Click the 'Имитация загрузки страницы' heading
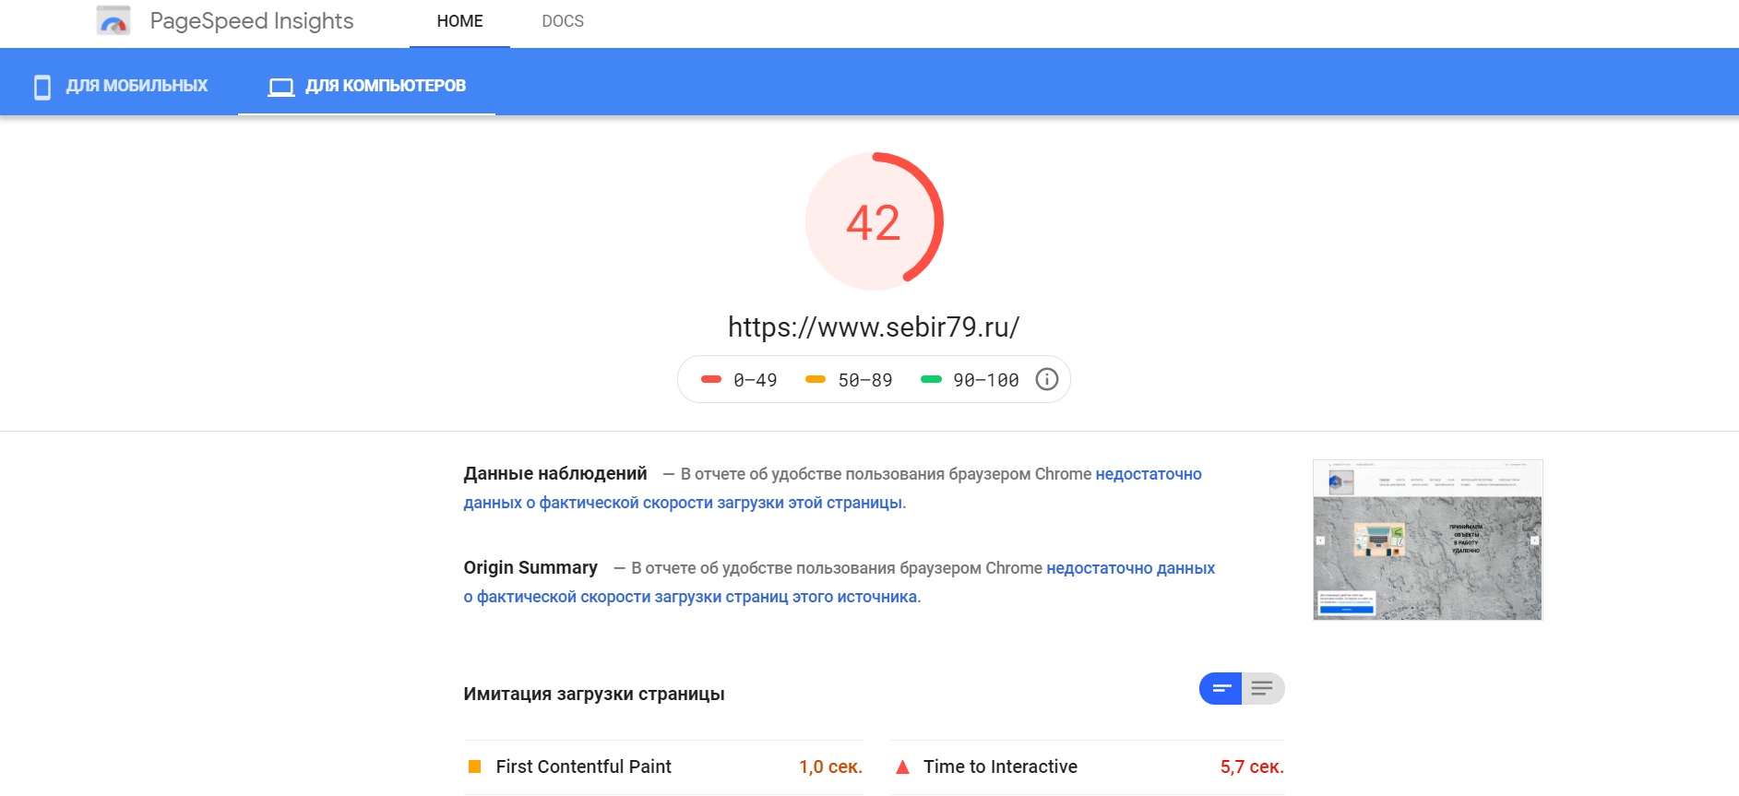This screenshot has height=796, width=1739. tap(594, 694)
